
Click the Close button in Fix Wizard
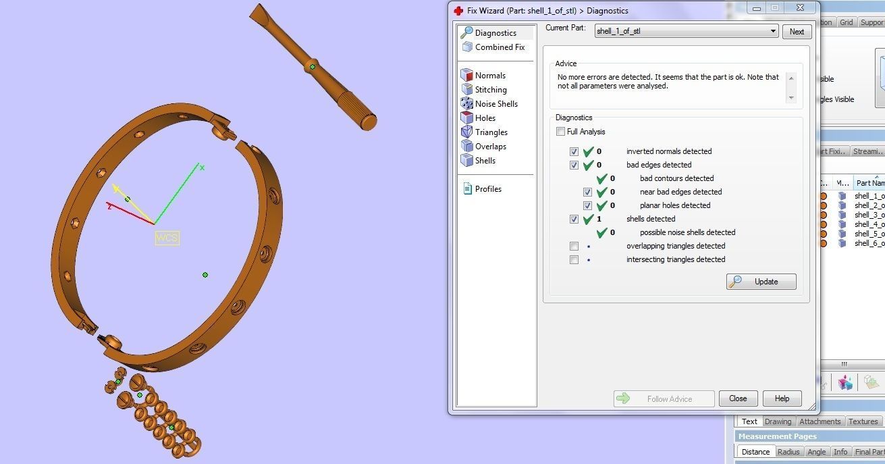coord(738,398)
